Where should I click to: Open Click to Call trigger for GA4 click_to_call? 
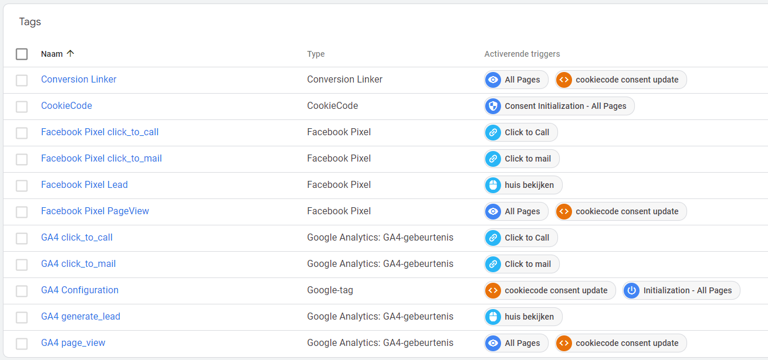[x=521, y=238]
